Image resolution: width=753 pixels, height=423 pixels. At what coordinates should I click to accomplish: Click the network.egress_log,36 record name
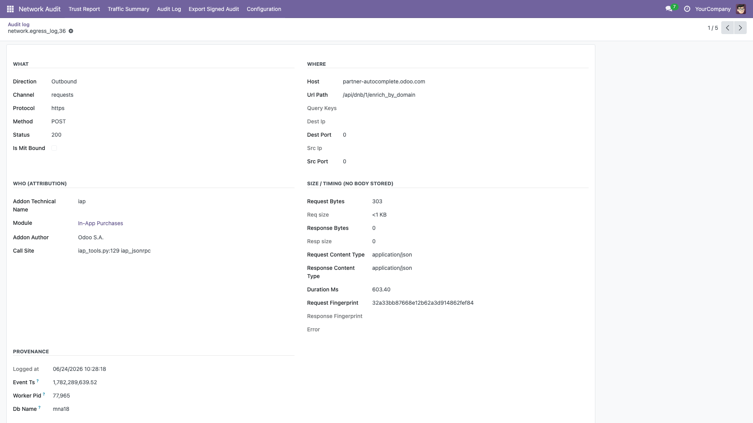(37, 31)
